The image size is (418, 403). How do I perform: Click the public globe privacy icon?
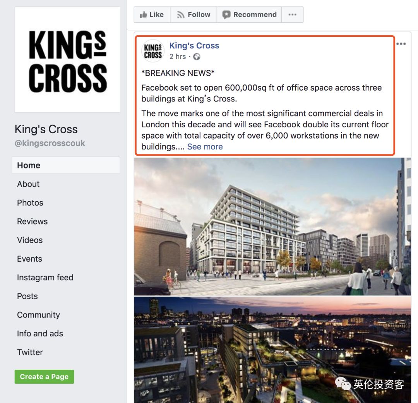pyautogui.click(x=197, y=57)
